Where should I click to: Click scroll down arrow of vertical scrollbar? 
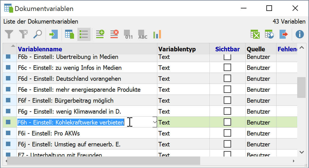coord(301,152)
